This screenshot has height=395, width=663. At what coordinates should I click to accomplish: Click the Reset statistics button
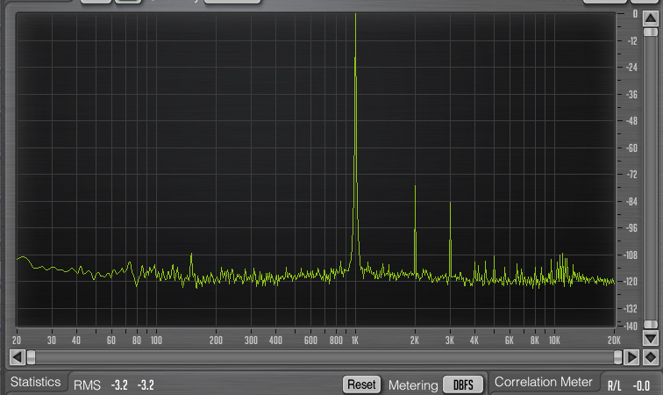pos(361,384)
